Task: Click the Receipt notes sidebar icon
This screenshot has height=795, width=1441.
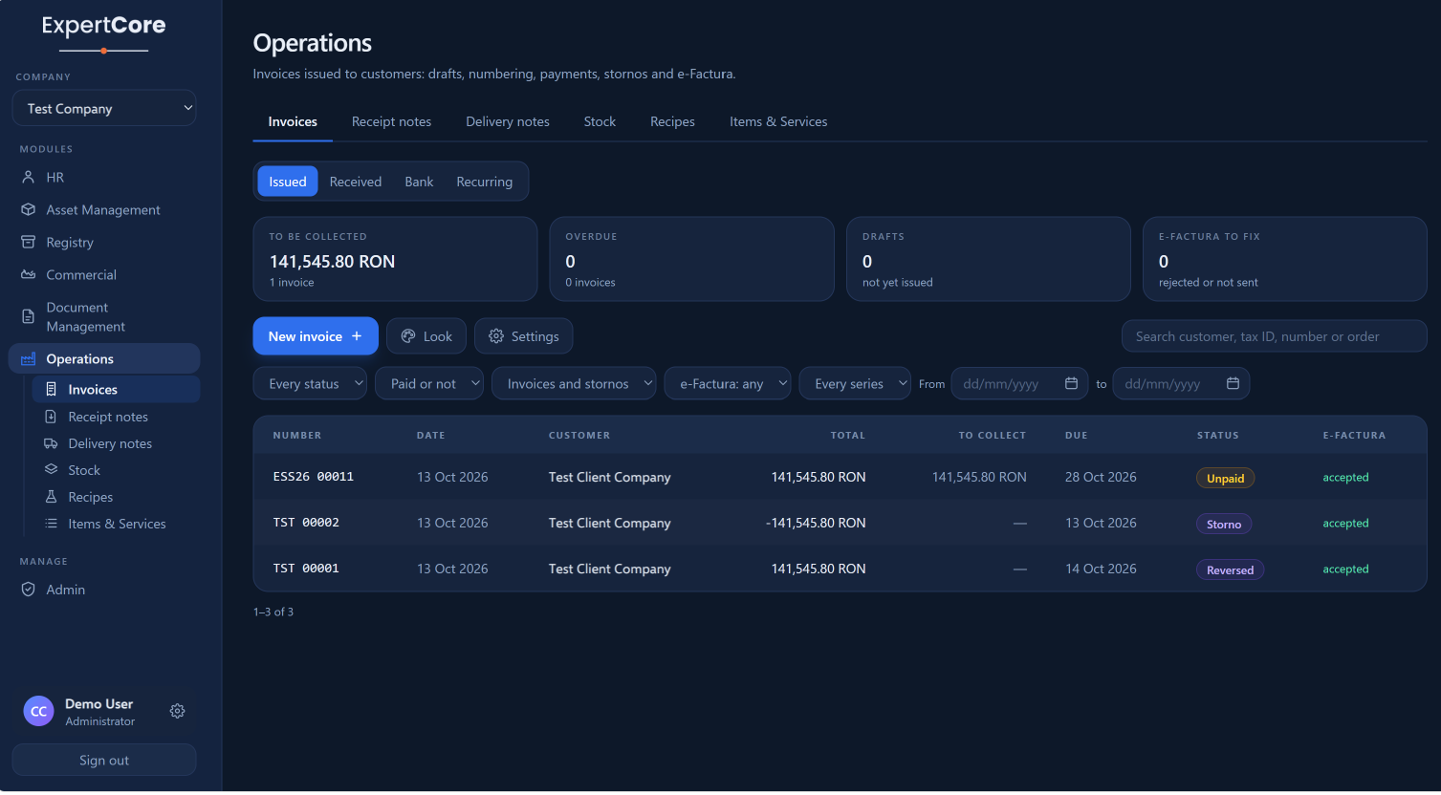Action: click(52, 417)
